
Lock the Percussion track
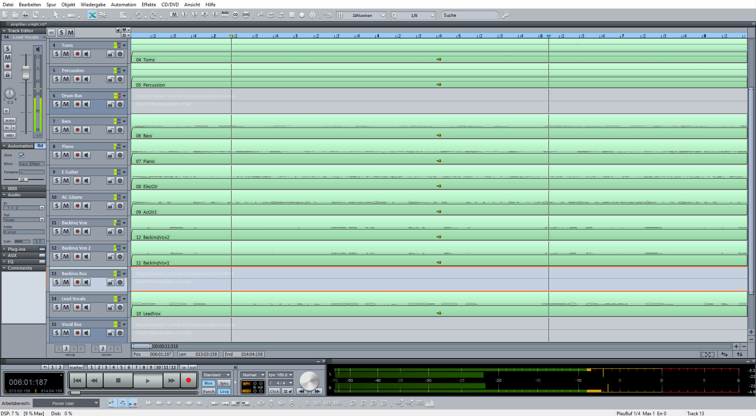(111, 79)
